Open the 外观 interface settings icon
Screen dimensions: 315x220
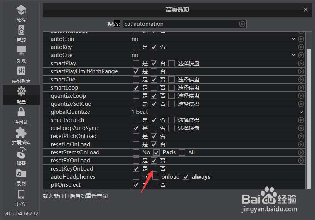[21, 50]
